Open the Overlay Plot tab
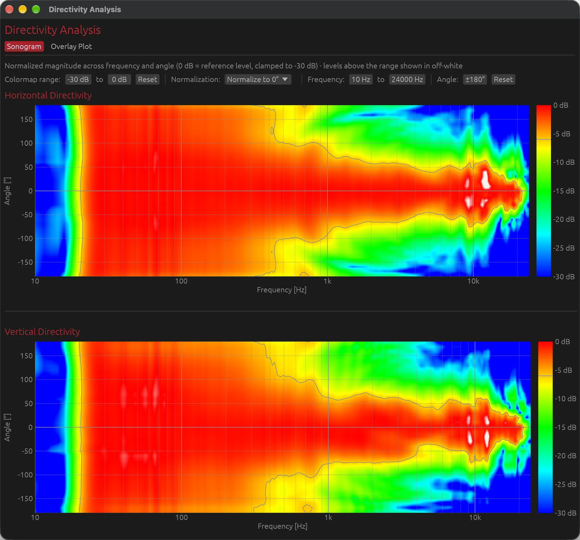Viewport: 580px width, 540px height. tap(71, 46)
